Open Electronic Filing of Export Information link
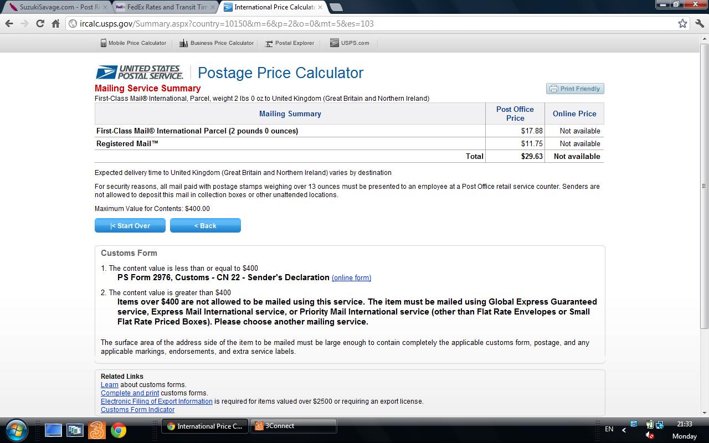This screenshot has height=443, width=709. 156,401
